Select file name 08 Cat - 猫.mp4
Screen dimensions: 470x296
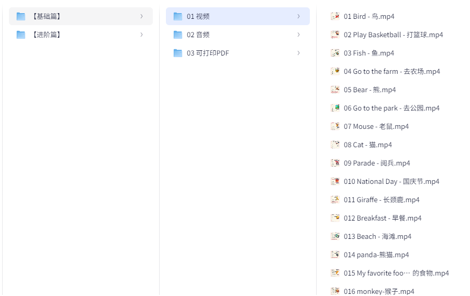[x=368, y=145]
